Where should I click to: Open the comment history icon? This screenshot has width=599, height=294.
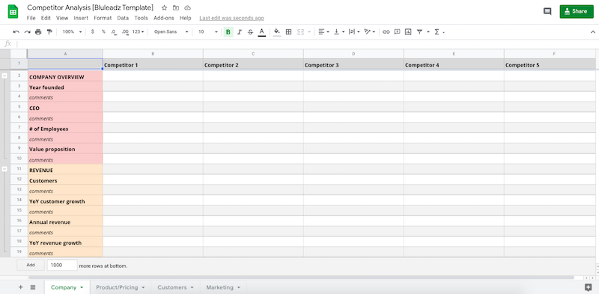click(x=547, y=11)
